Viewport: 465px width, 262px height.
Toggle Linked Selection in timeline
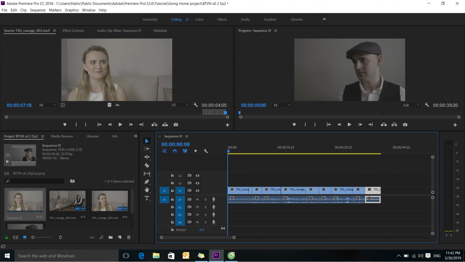[185, 151]
